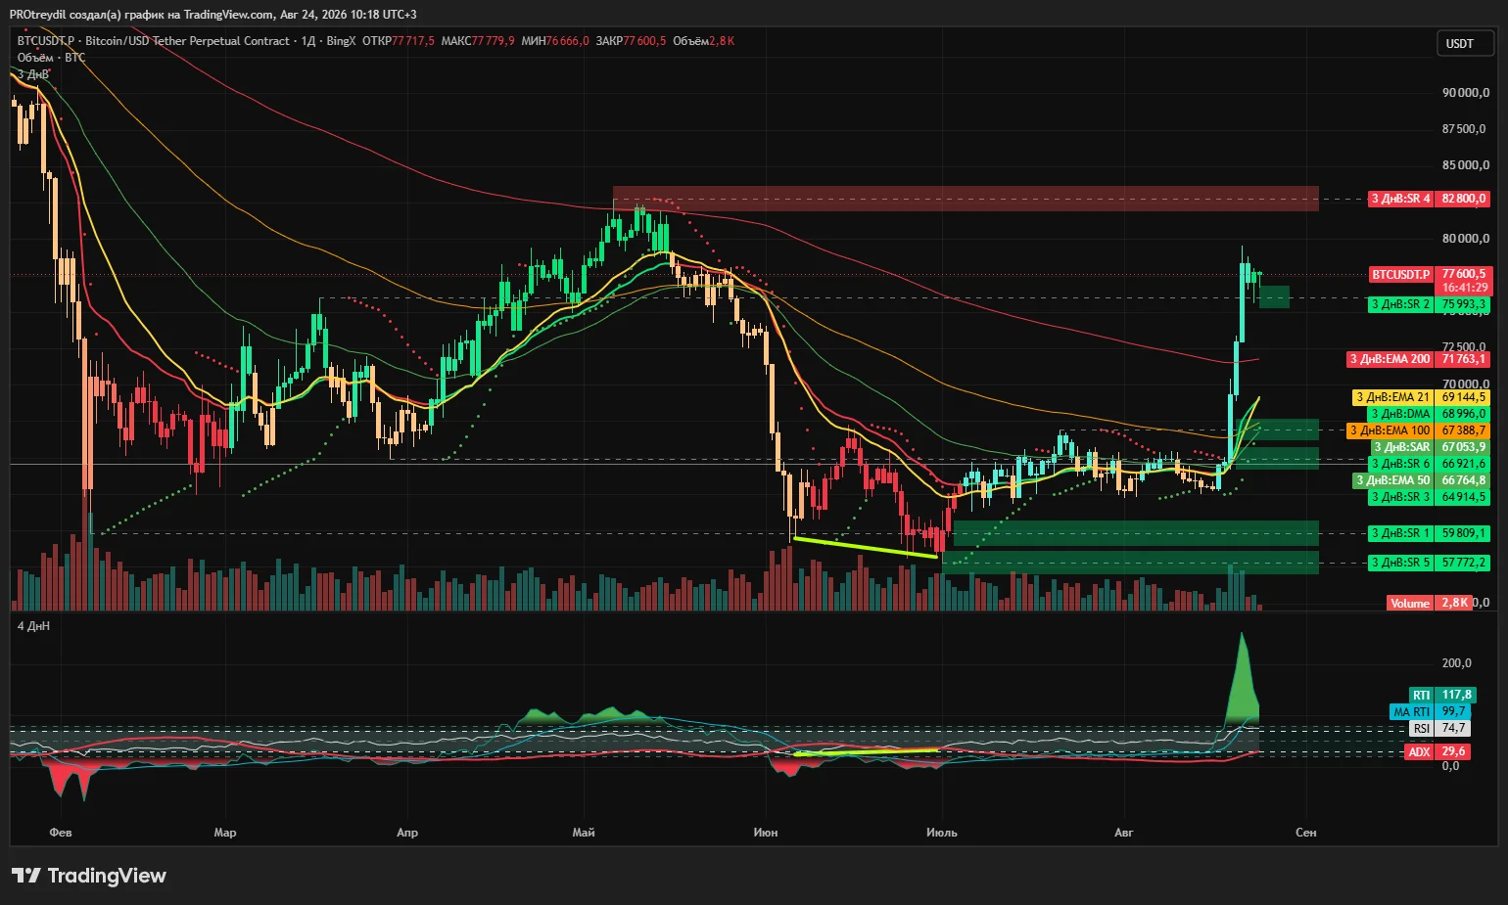Select the green RTI spike in the oscillator pane
This screenshot has height=905, width=1508.
[x=1242, y=679]
